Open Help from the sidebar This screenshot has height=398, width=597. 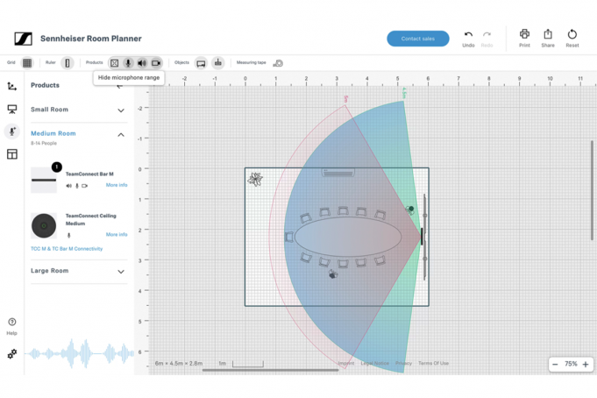[11, 327]
